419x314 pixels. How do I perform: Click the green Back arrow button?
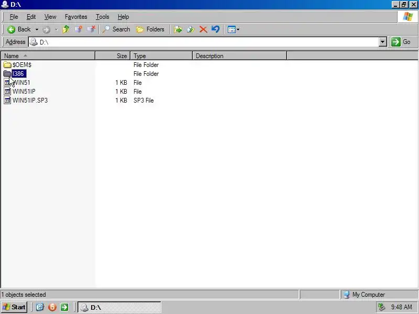coord(18,29)
